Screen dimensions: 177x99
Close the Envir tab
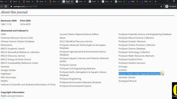point(111,2)
